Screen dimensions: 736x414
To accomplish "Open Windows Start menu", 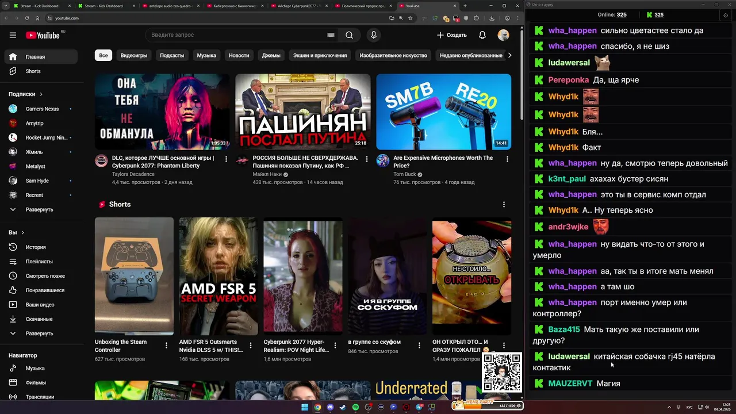I will click(305, 407).
